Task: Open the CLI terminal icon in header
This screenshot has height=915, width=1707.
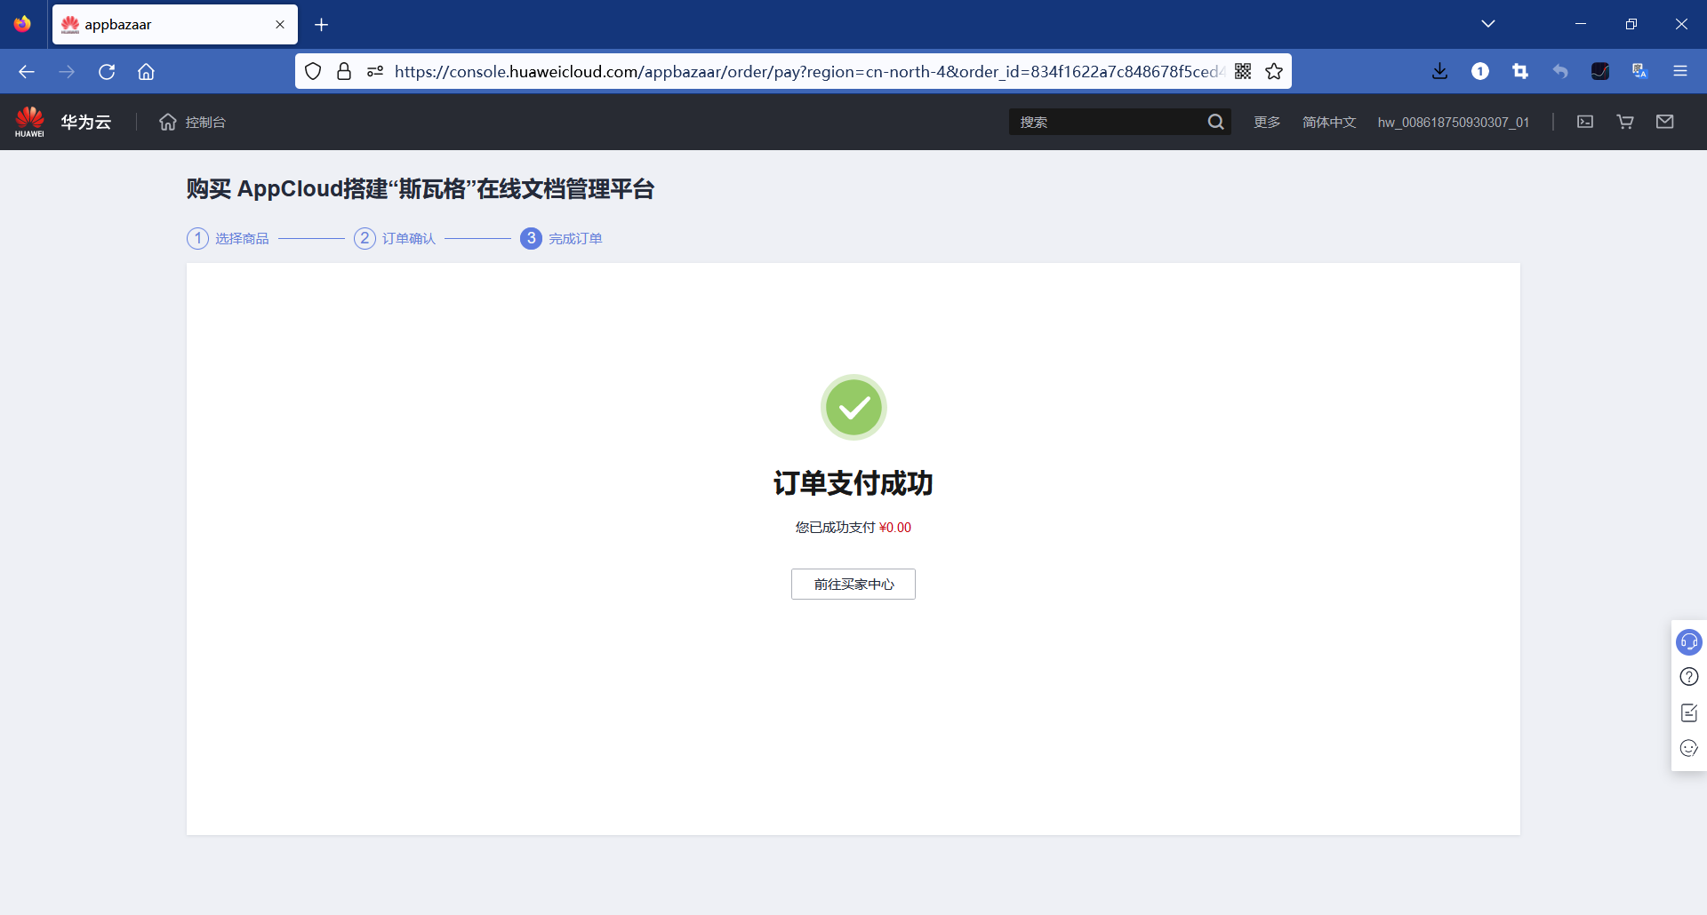Action: pos(1585,122)
